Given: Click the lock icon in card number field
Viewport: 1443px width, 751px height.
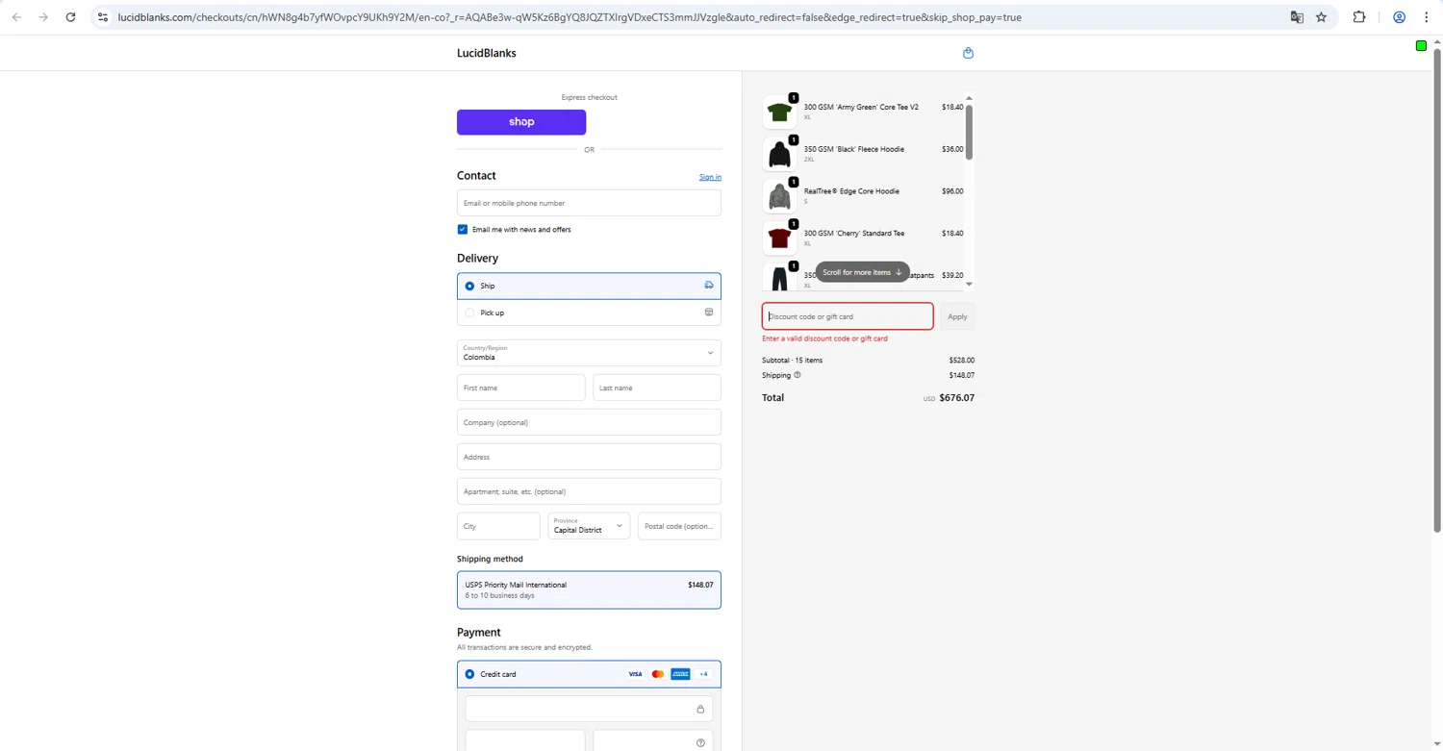Looking at the screenshot, I should [x=700, y=710].
